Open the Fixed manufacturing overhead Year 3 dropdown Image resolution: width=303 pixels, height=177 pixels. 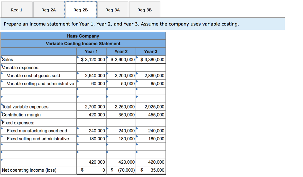[137, 129]
